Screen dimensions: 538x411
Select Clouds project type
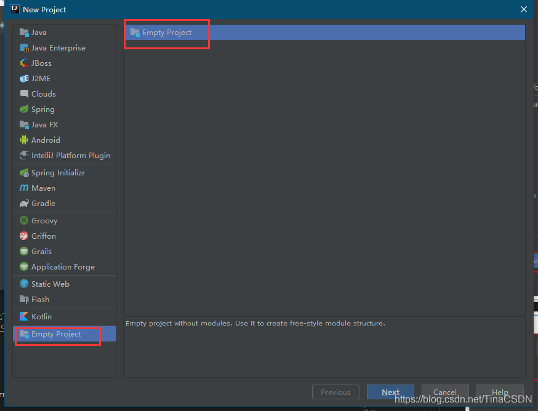65,94
